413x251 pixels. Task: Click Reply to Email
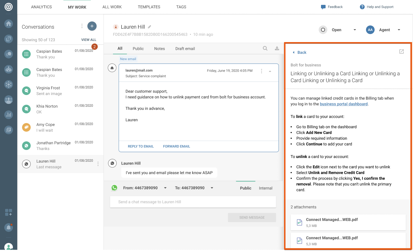click(x=141, y=146)
